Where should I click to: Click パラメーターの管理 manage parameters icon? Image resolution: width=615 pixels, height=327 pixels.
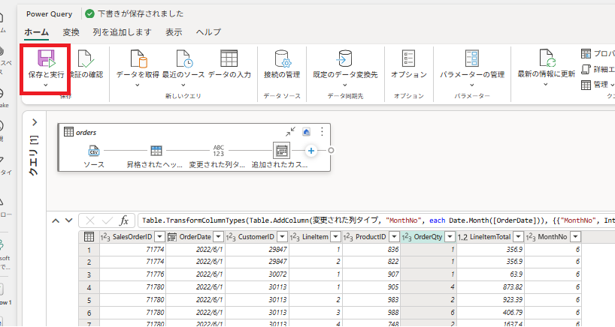(472, 58)
